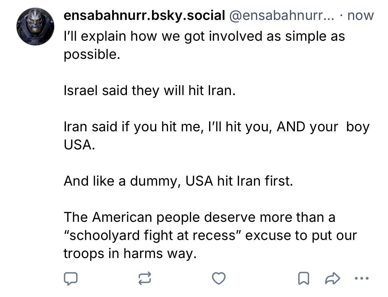Open the "now" timestamp link
The width and height of the screenshot is (388, 297).
[361, 15]
